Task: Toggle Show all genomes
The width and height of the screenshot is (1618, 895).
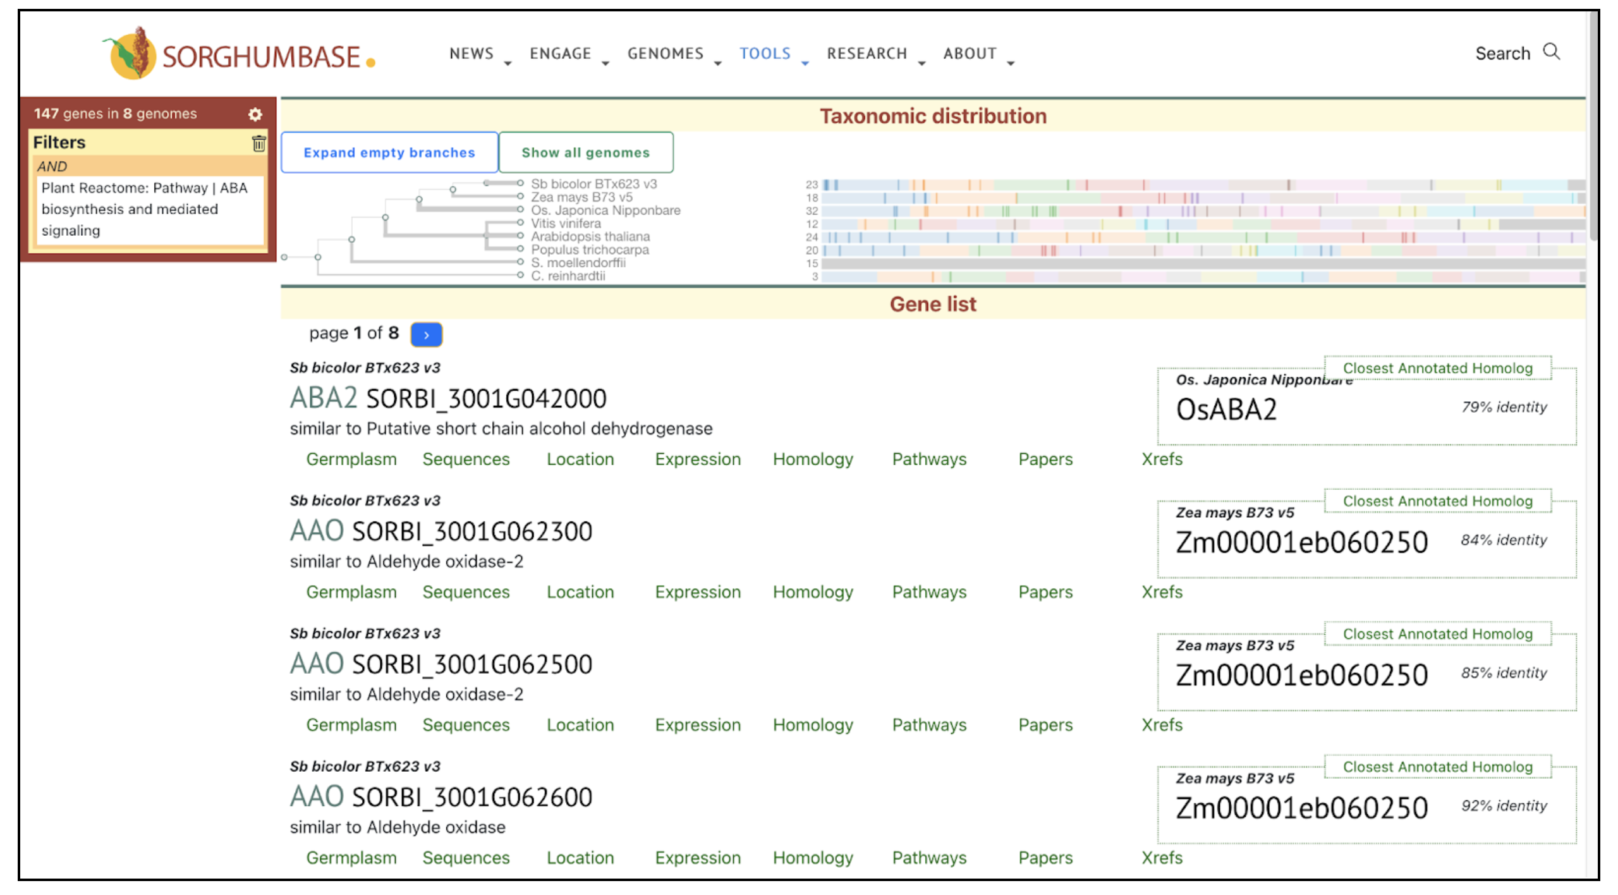Action: point(585,152)
